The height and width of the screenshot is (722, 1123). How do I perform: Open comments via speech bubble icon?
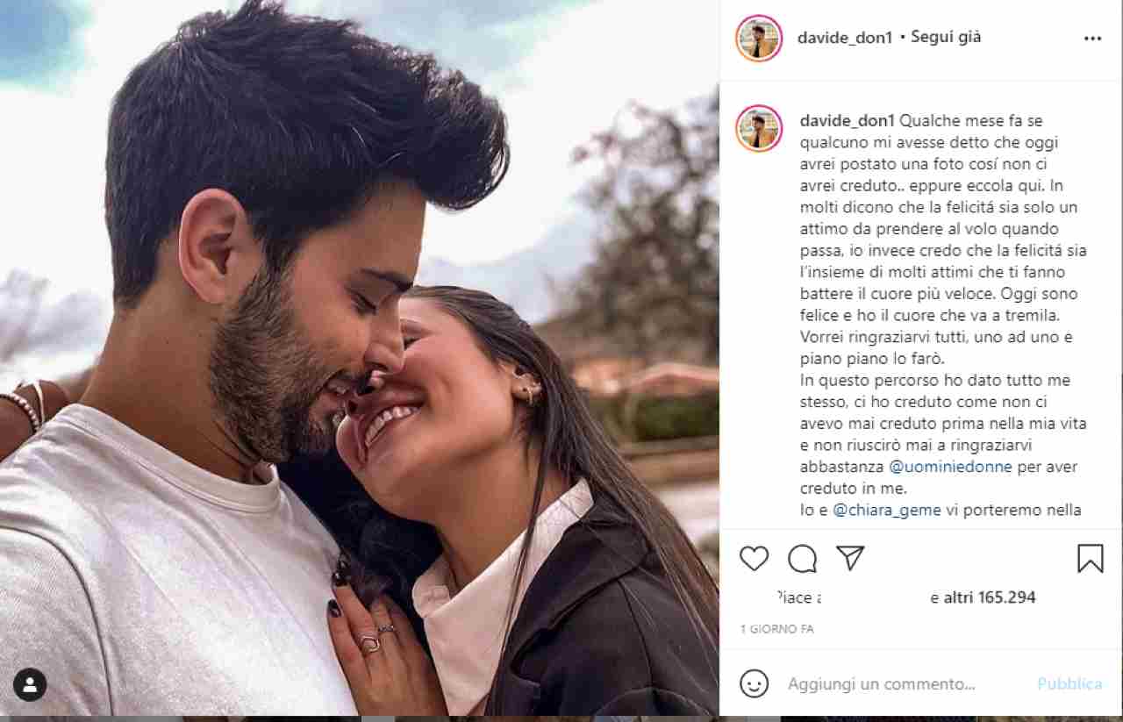coord(802,559)
